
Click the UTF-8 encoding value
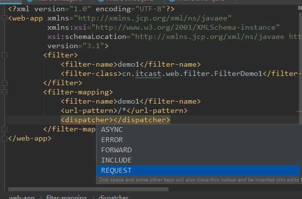(150, 9)
